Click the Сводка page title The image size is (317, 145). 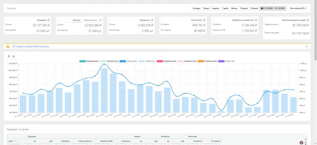11,8
